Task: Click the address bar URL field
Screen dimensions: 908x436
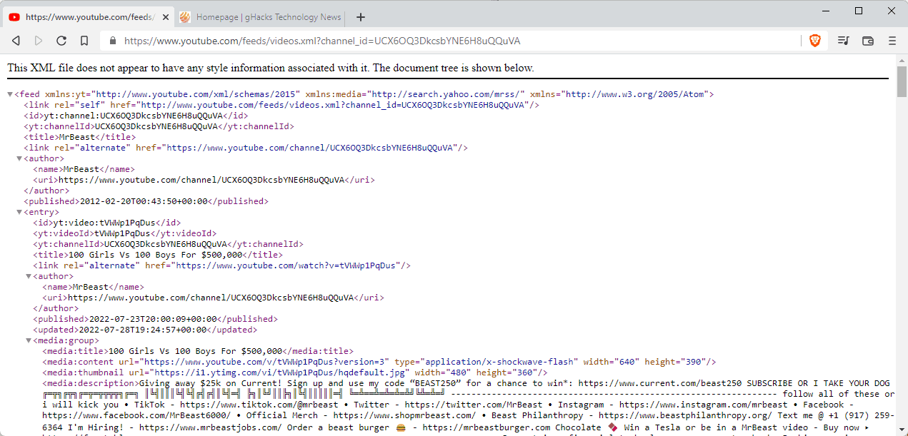Action: [457, 41]
